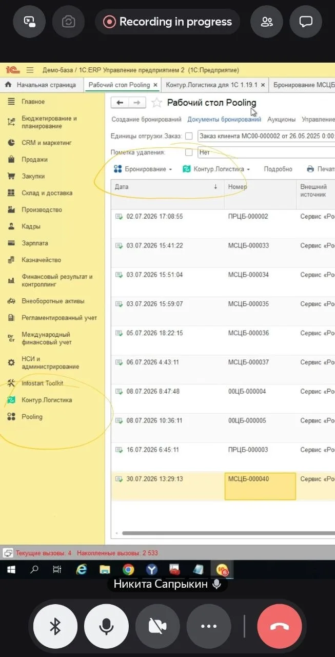Click the Заказ клиента МС00-000002 filter field
The image size is (335, 657).
click(266, 136)
